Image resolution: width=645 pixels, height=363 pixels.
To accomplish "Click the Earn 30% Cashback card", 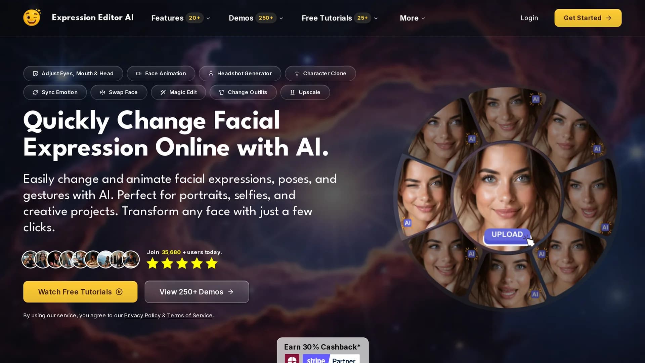I will [x=322, y=350].
